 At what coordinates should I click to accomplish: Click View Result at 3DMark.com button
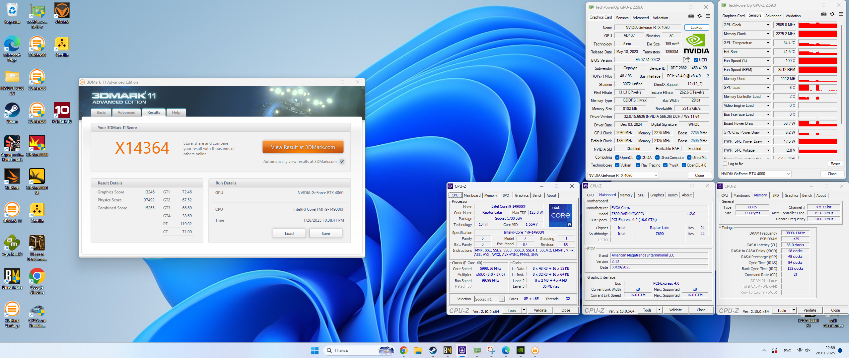(x=303, y=147)
